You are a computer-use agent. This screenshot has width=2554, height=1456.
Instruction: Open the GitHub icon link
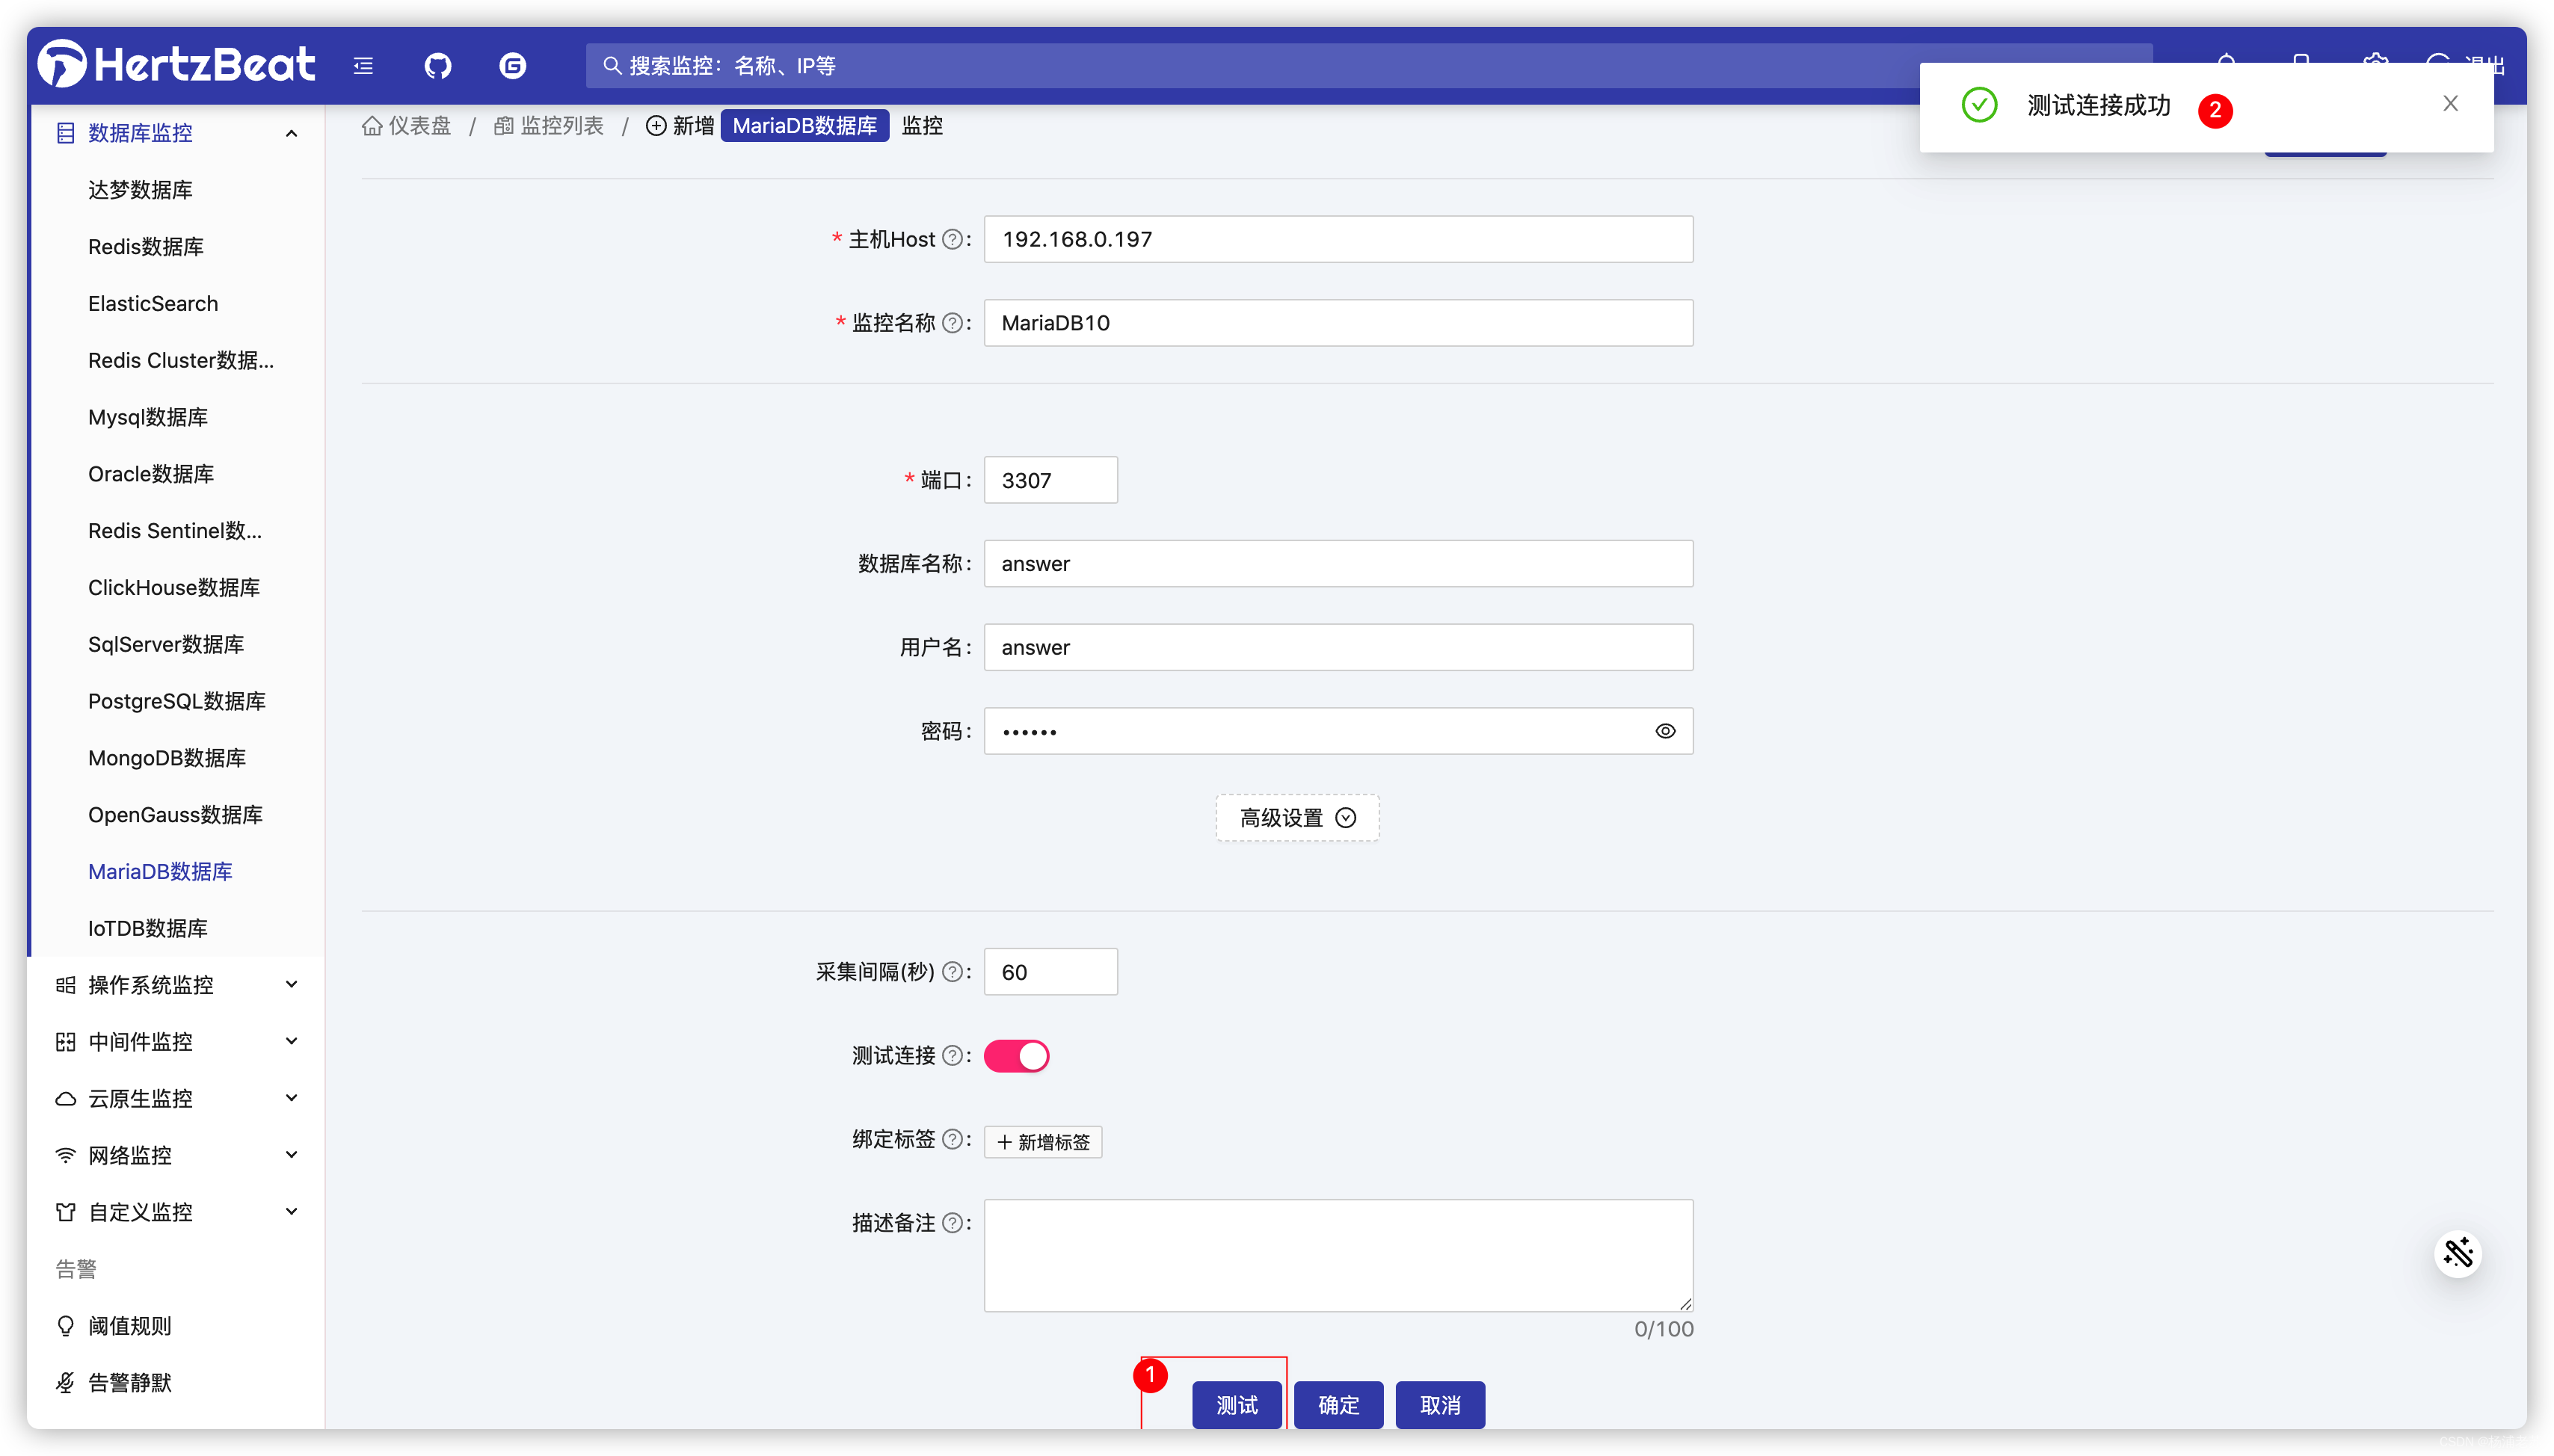(x=438, y=66)
